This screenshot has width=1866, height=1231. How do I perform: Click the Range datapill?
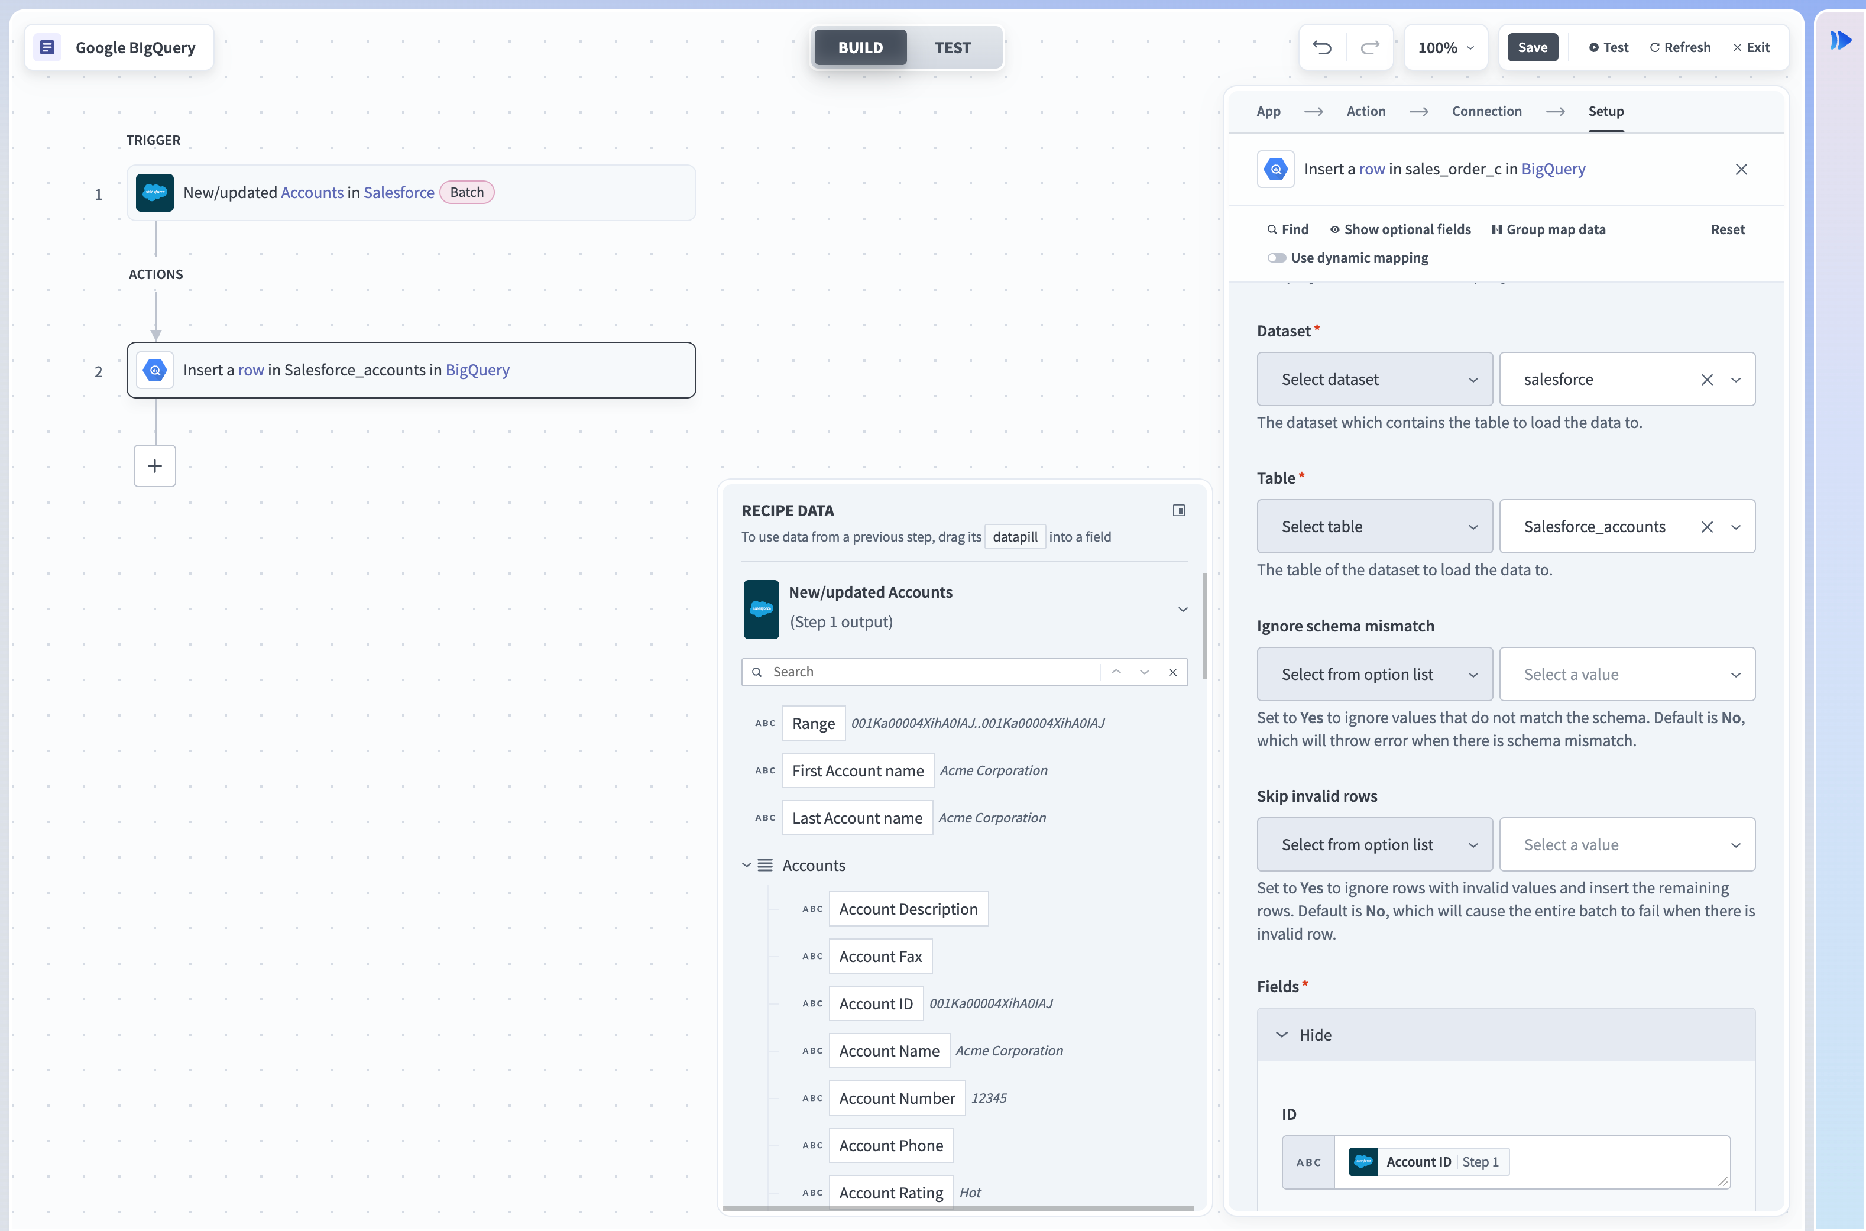click(814, 724)
